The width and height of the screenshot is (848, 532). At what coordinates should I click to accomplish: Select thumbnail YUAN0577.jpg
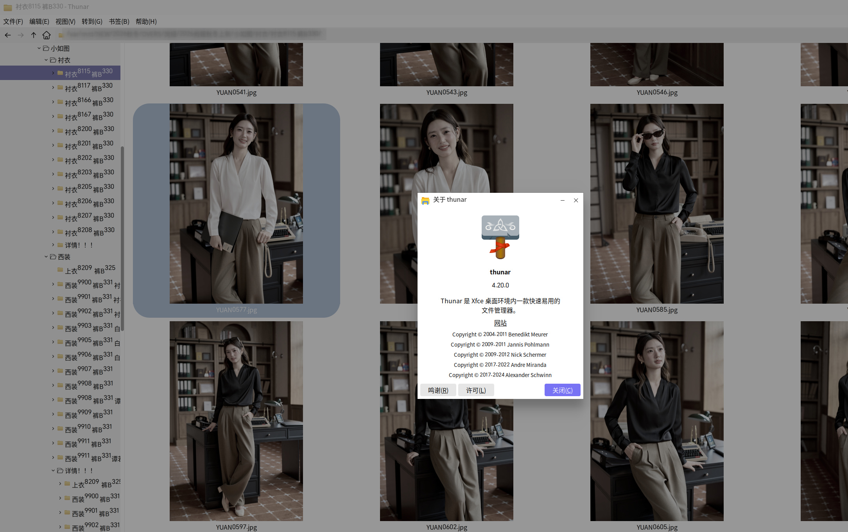point(236,203)
